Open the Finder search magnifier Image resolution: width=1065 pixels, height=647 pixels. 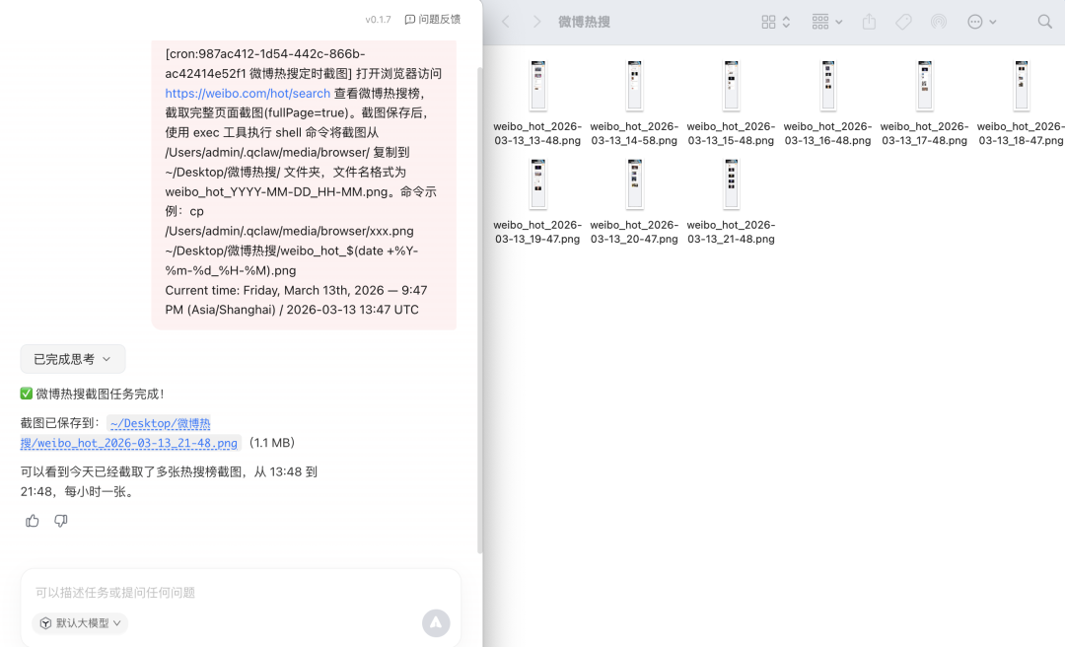(1044, 22)
